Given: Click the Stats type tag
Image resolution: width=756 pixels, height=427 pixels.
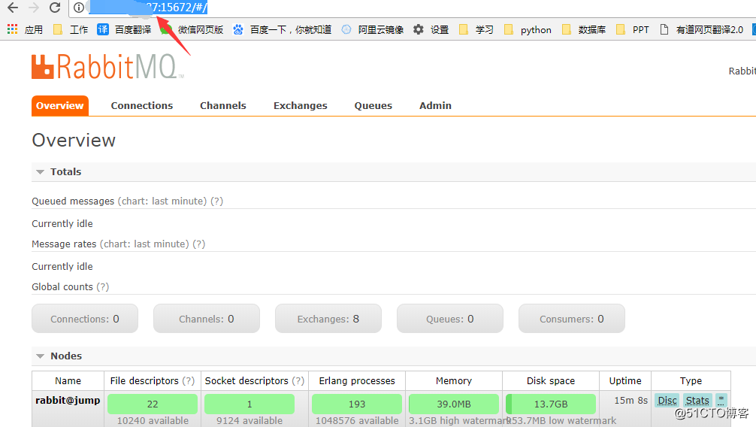Looking at the screenshot, I should pos(697,401).
